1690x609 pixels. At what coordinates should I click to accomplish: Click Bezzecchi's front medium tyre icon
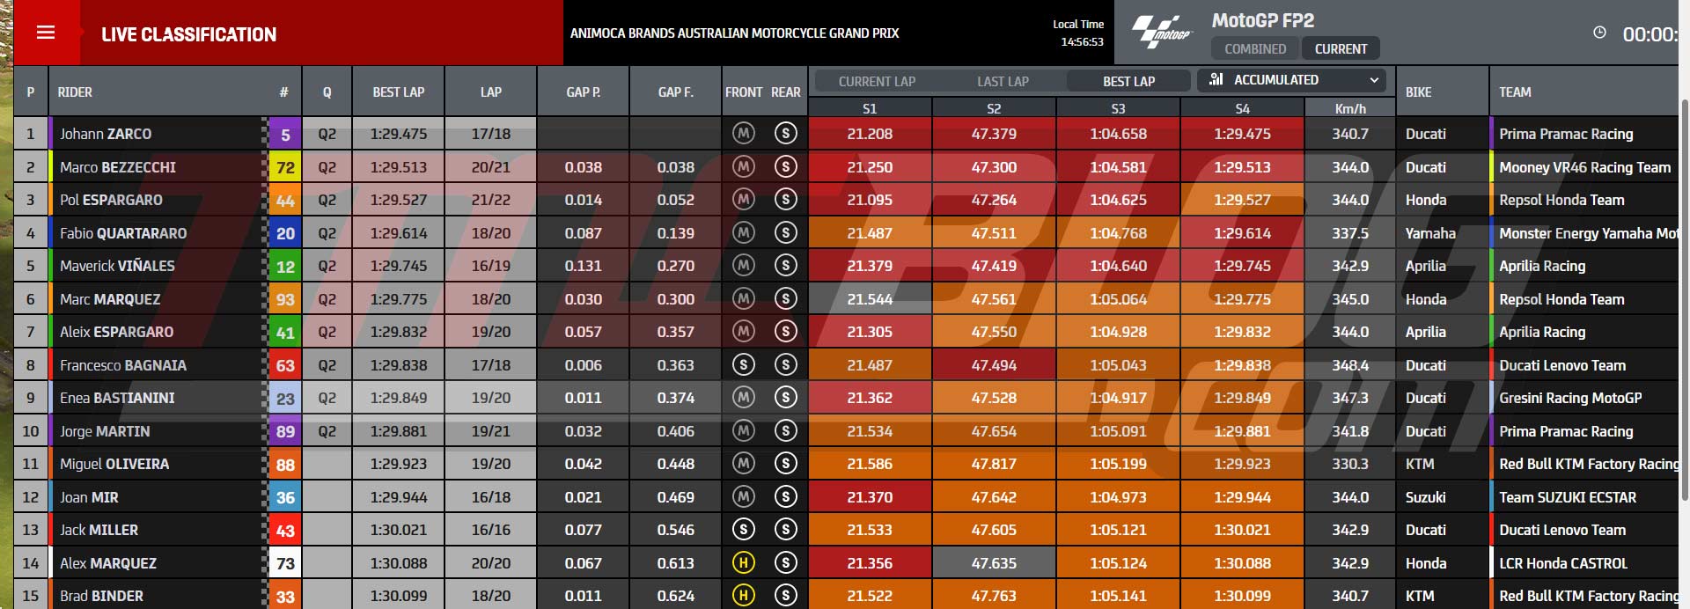click(744, 167)
